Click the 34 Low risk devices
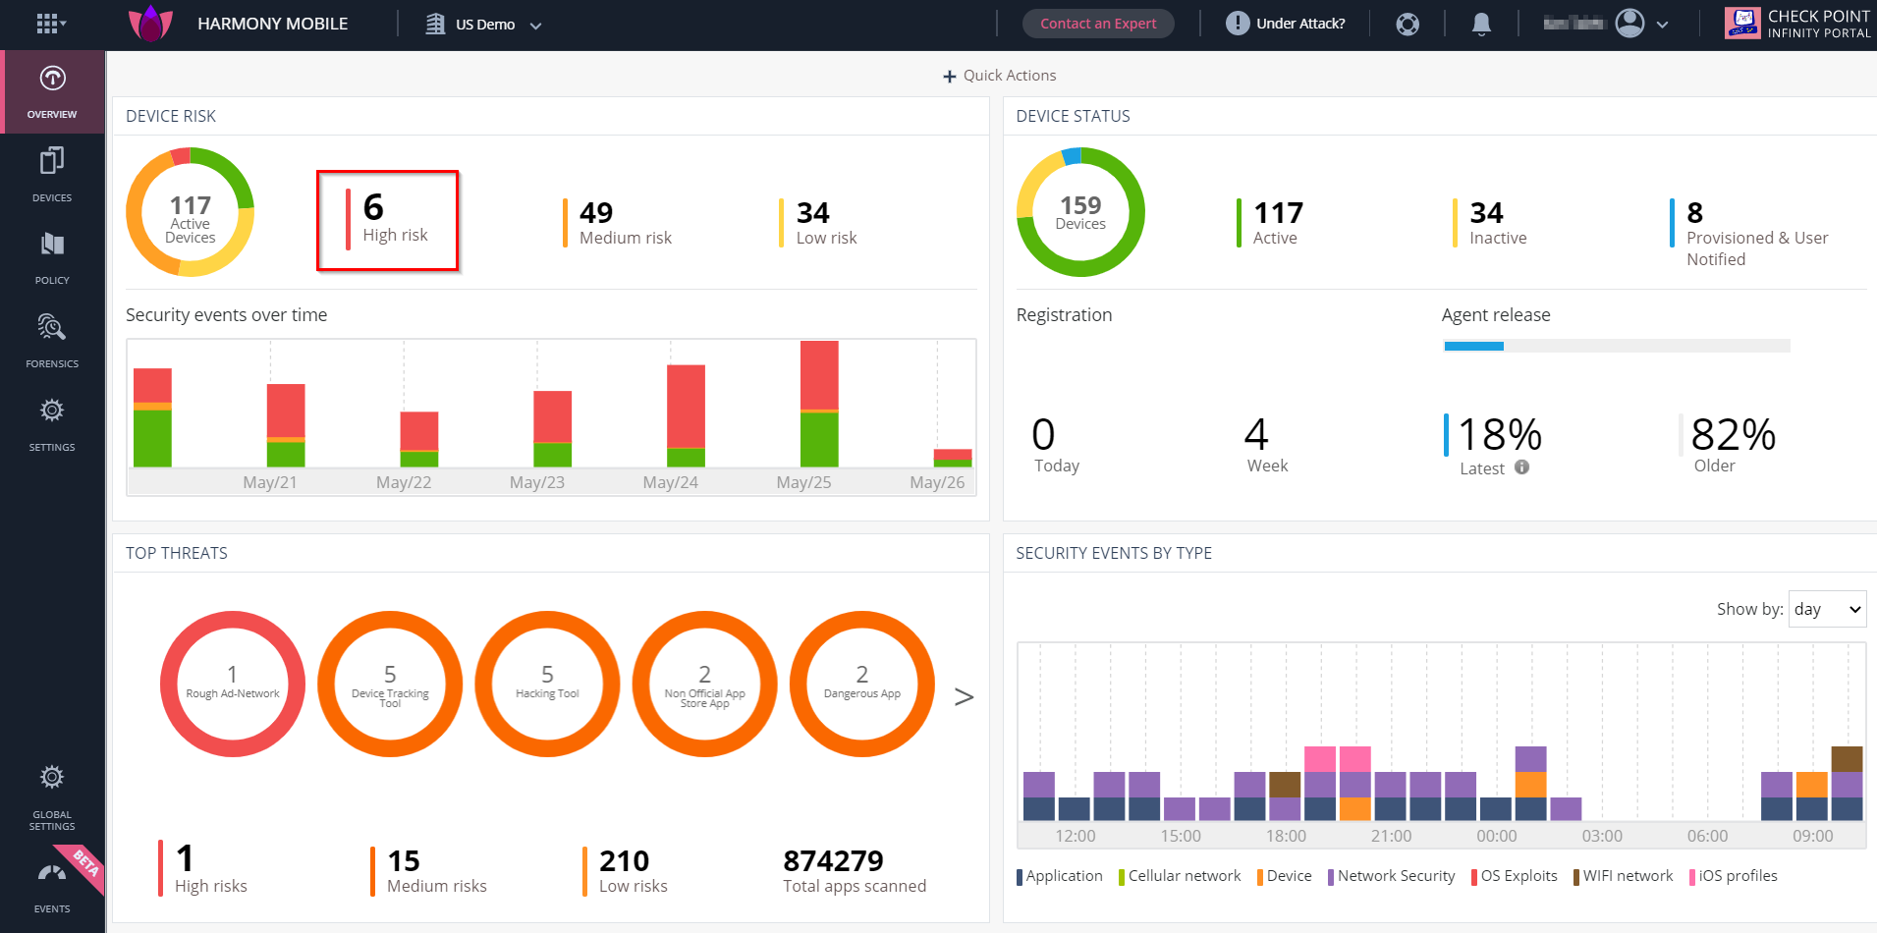The image size is (1877, 933). pyautogui.click(x=818, y=223)
